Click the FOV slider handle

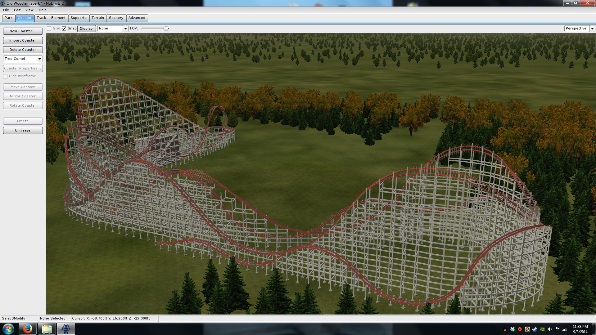pyautogui.click(x=166, y=29)
